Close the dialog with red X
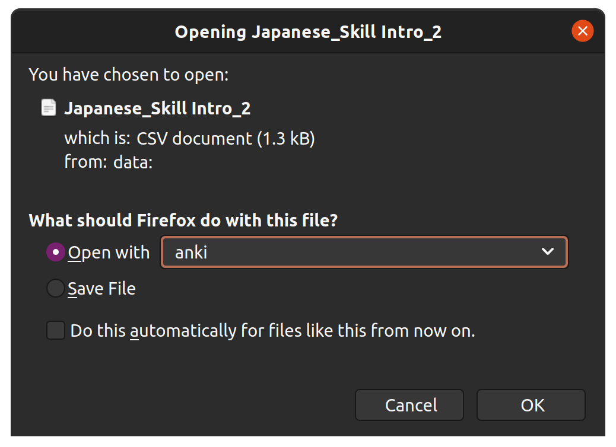616x447 pixels. 583,31
